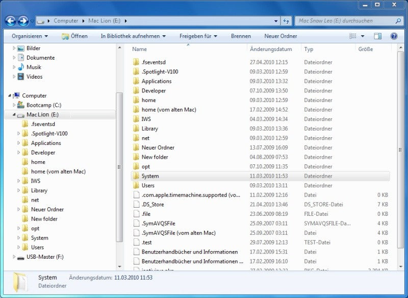Image resolution: width=408 pixels, height=298 pixels.
Task: Expand the Bilder tree node
Action: pos(14,48)
